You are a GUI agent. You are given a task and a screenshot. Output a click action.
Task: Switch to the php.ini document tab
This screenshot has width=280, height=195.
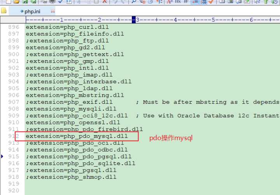(x=32, y=11)
